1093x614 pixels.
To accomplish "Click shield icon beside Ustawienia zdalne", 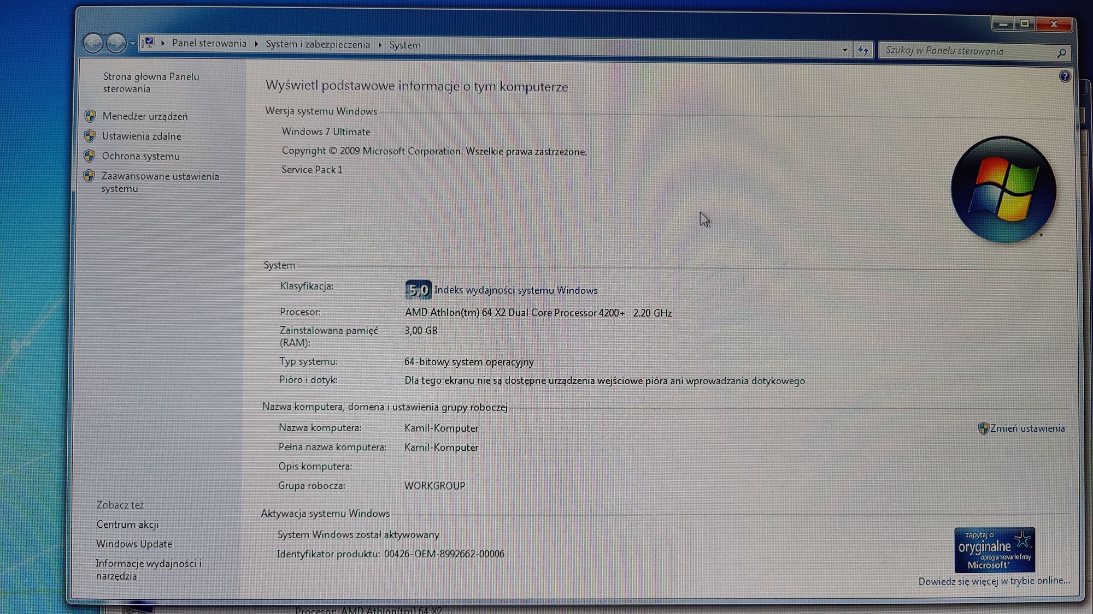I will 90,136.
